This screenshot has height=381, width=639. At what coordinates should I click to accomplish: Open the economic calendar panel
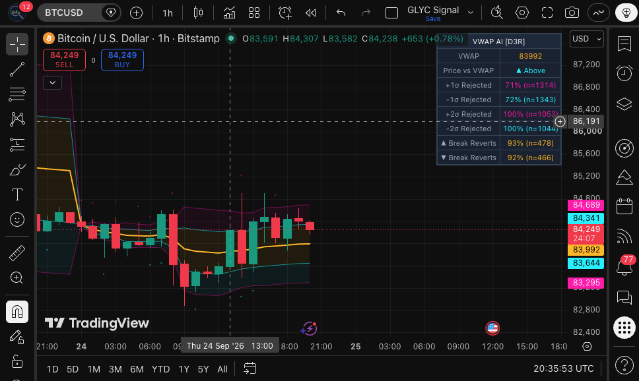(624, 206)
